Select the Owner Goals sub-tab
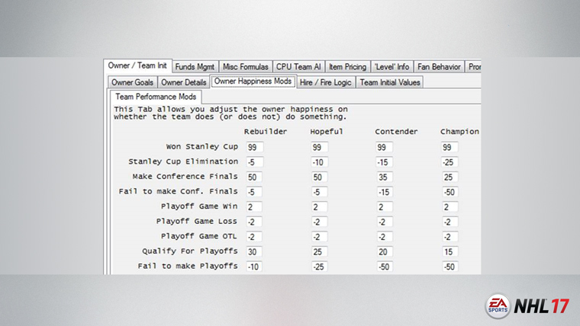Screen dimensions: 580x326 coord(132,82)
